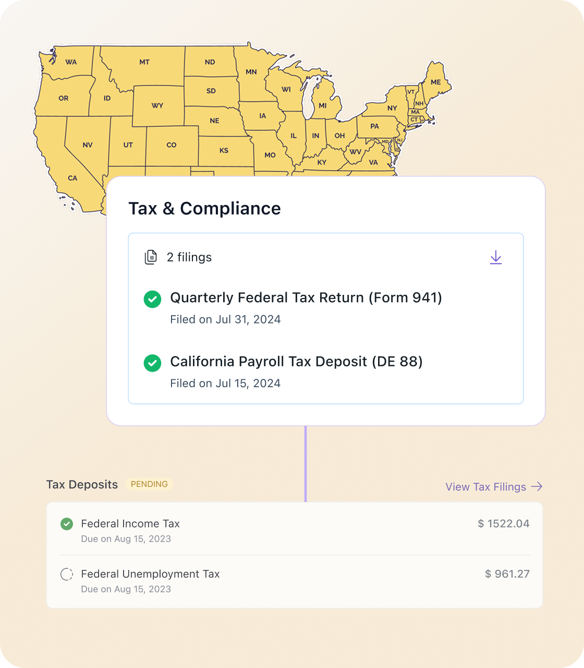Screen dimensions: 584x668
Task: Click green checkmark next to Form 941 filing
Action: [152, 299]
